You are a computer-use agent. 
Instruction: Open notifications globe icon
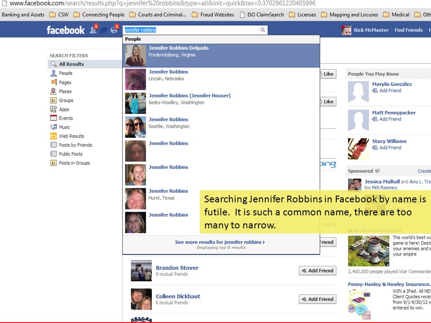click(x=114, y=30)
